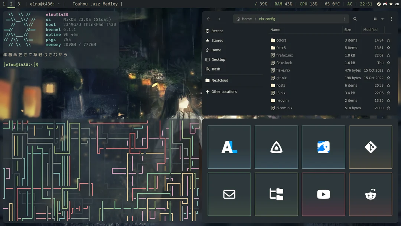Viewport: 401px width, 226px height.
Task: Open the AniList shortcut tile
Action: (x=229, y=147)
